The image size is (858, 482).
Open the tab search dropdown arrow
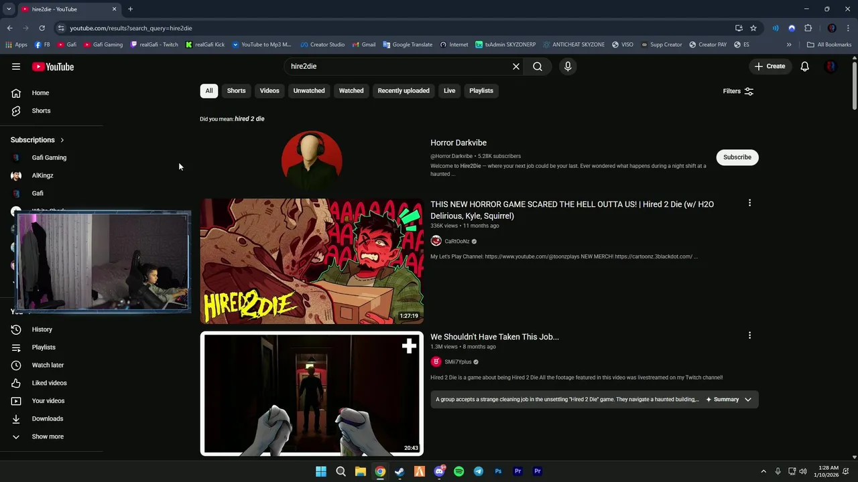[9, 9]
